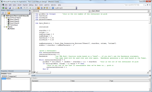Click the Insert UserForm toolbar icon
Screen dimensions: 152x92
point(6,8)
